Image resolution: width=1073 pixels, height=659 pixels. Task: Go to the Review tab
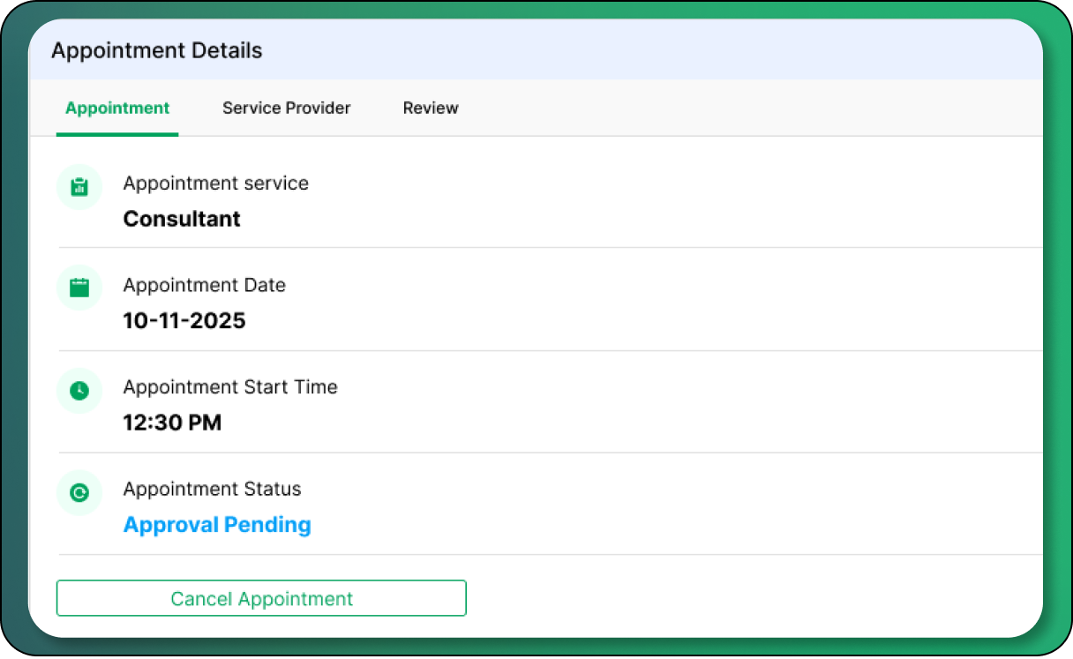coord(431,109)
